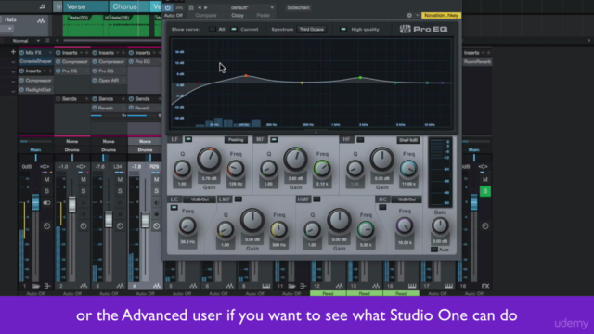Enable Show curve All toggle
Viewport: 594px width, 334px height.
213,29
